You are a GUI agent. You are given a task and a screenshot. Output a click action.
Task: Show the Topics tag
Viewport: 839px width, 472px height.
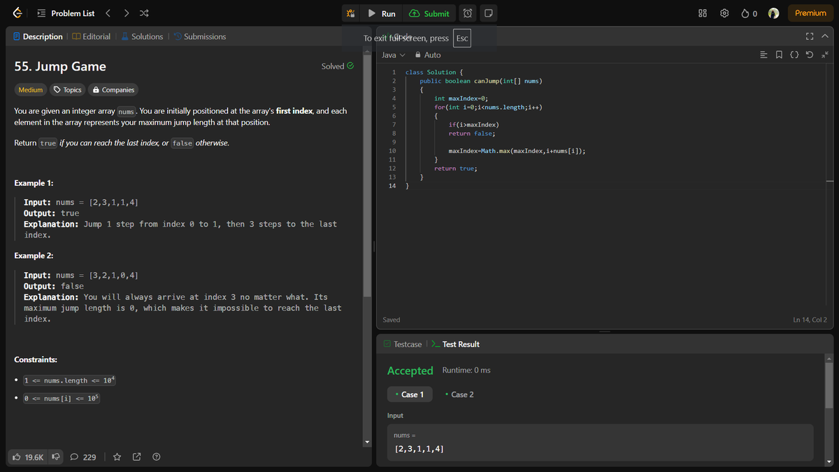coord(68,90)
